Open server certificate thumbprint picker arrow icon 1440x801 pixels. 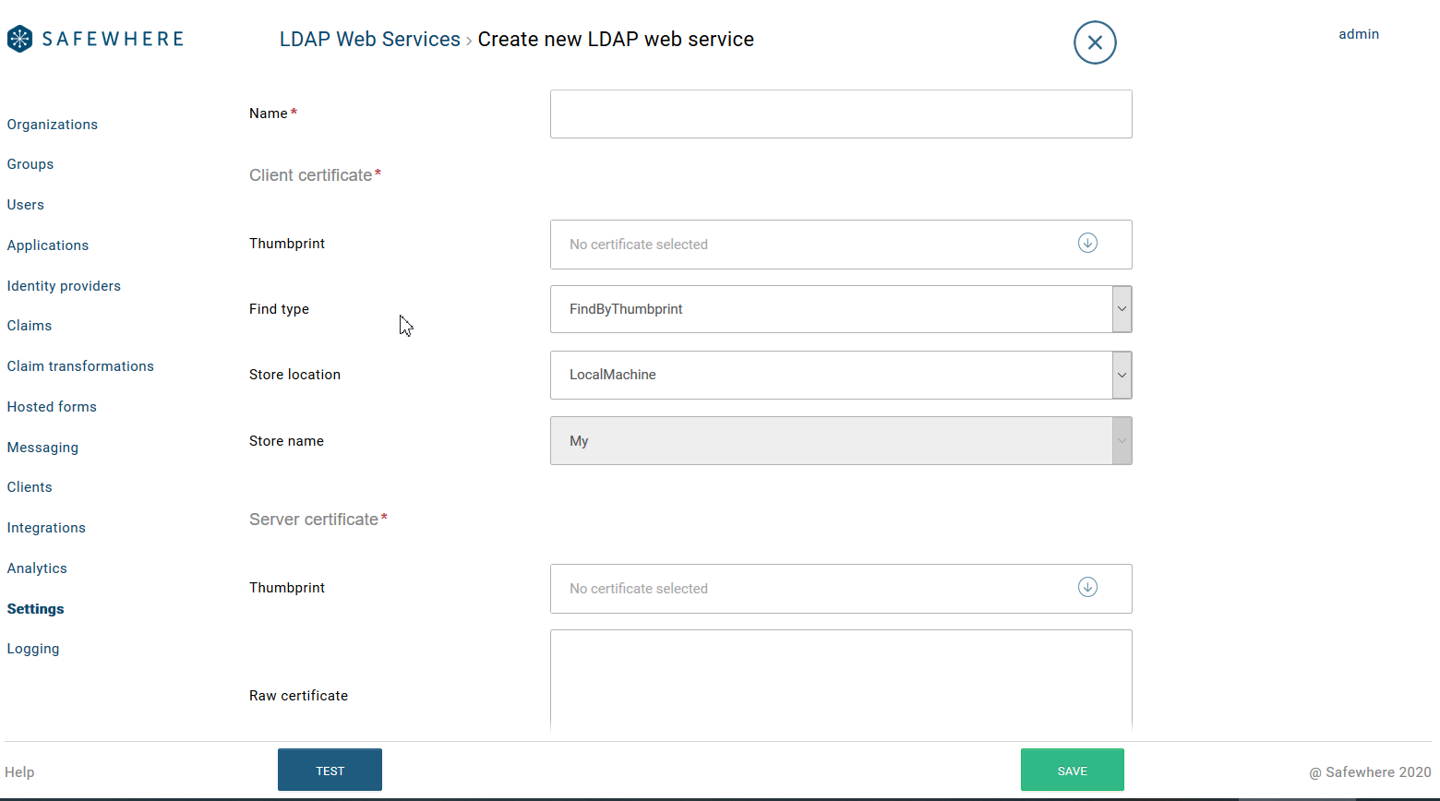[1087, 587]
